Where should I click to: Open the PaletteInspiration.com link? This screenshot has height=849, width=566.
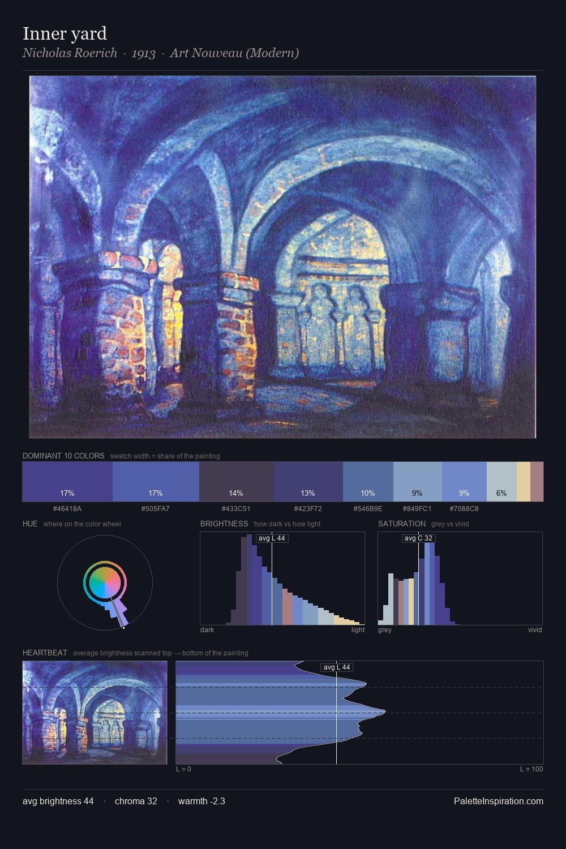[x=499, y=801]
